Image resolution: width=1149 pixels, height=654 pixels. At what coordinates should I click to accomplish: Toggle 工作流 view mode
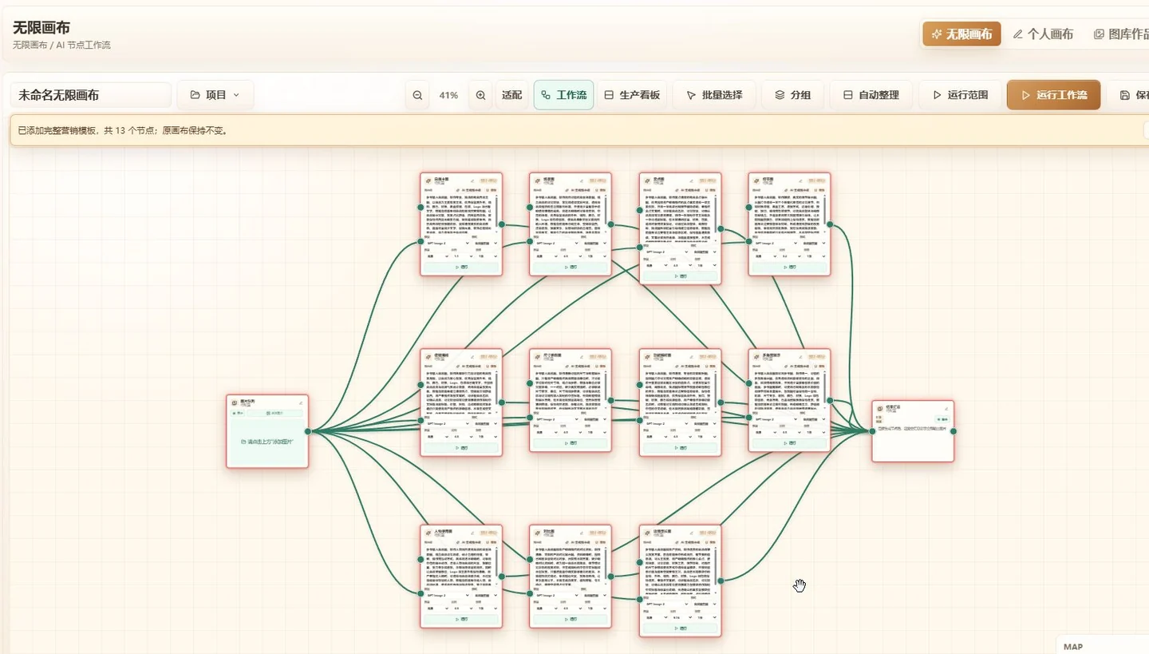coord(563,95)
